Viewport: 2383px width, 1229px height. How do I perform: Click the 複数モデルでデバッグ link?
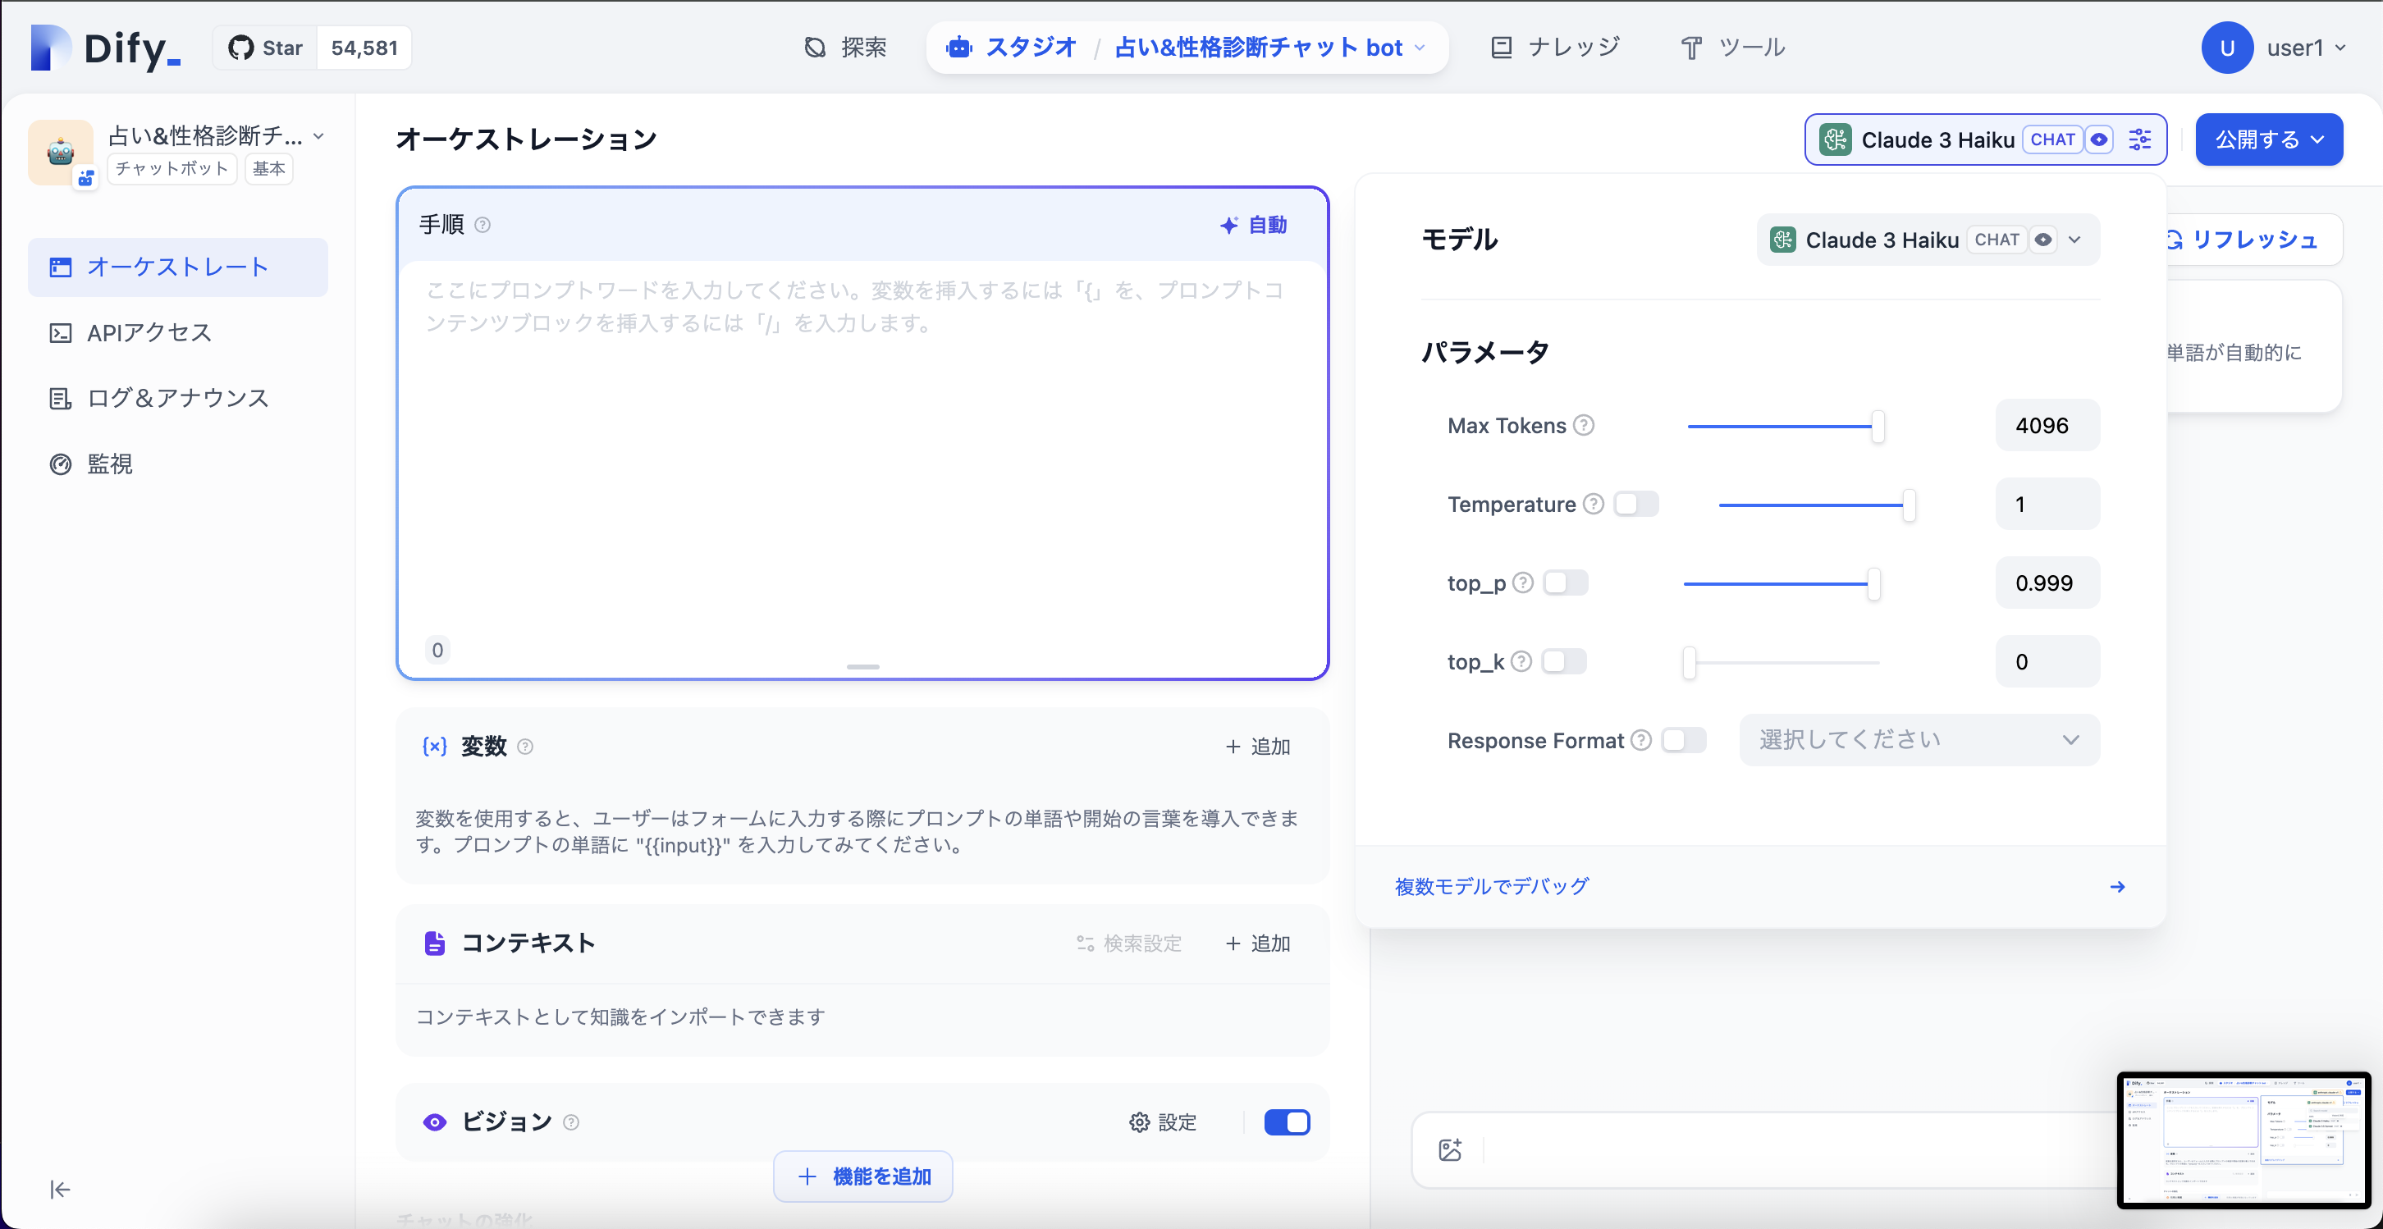(1491, 886)
